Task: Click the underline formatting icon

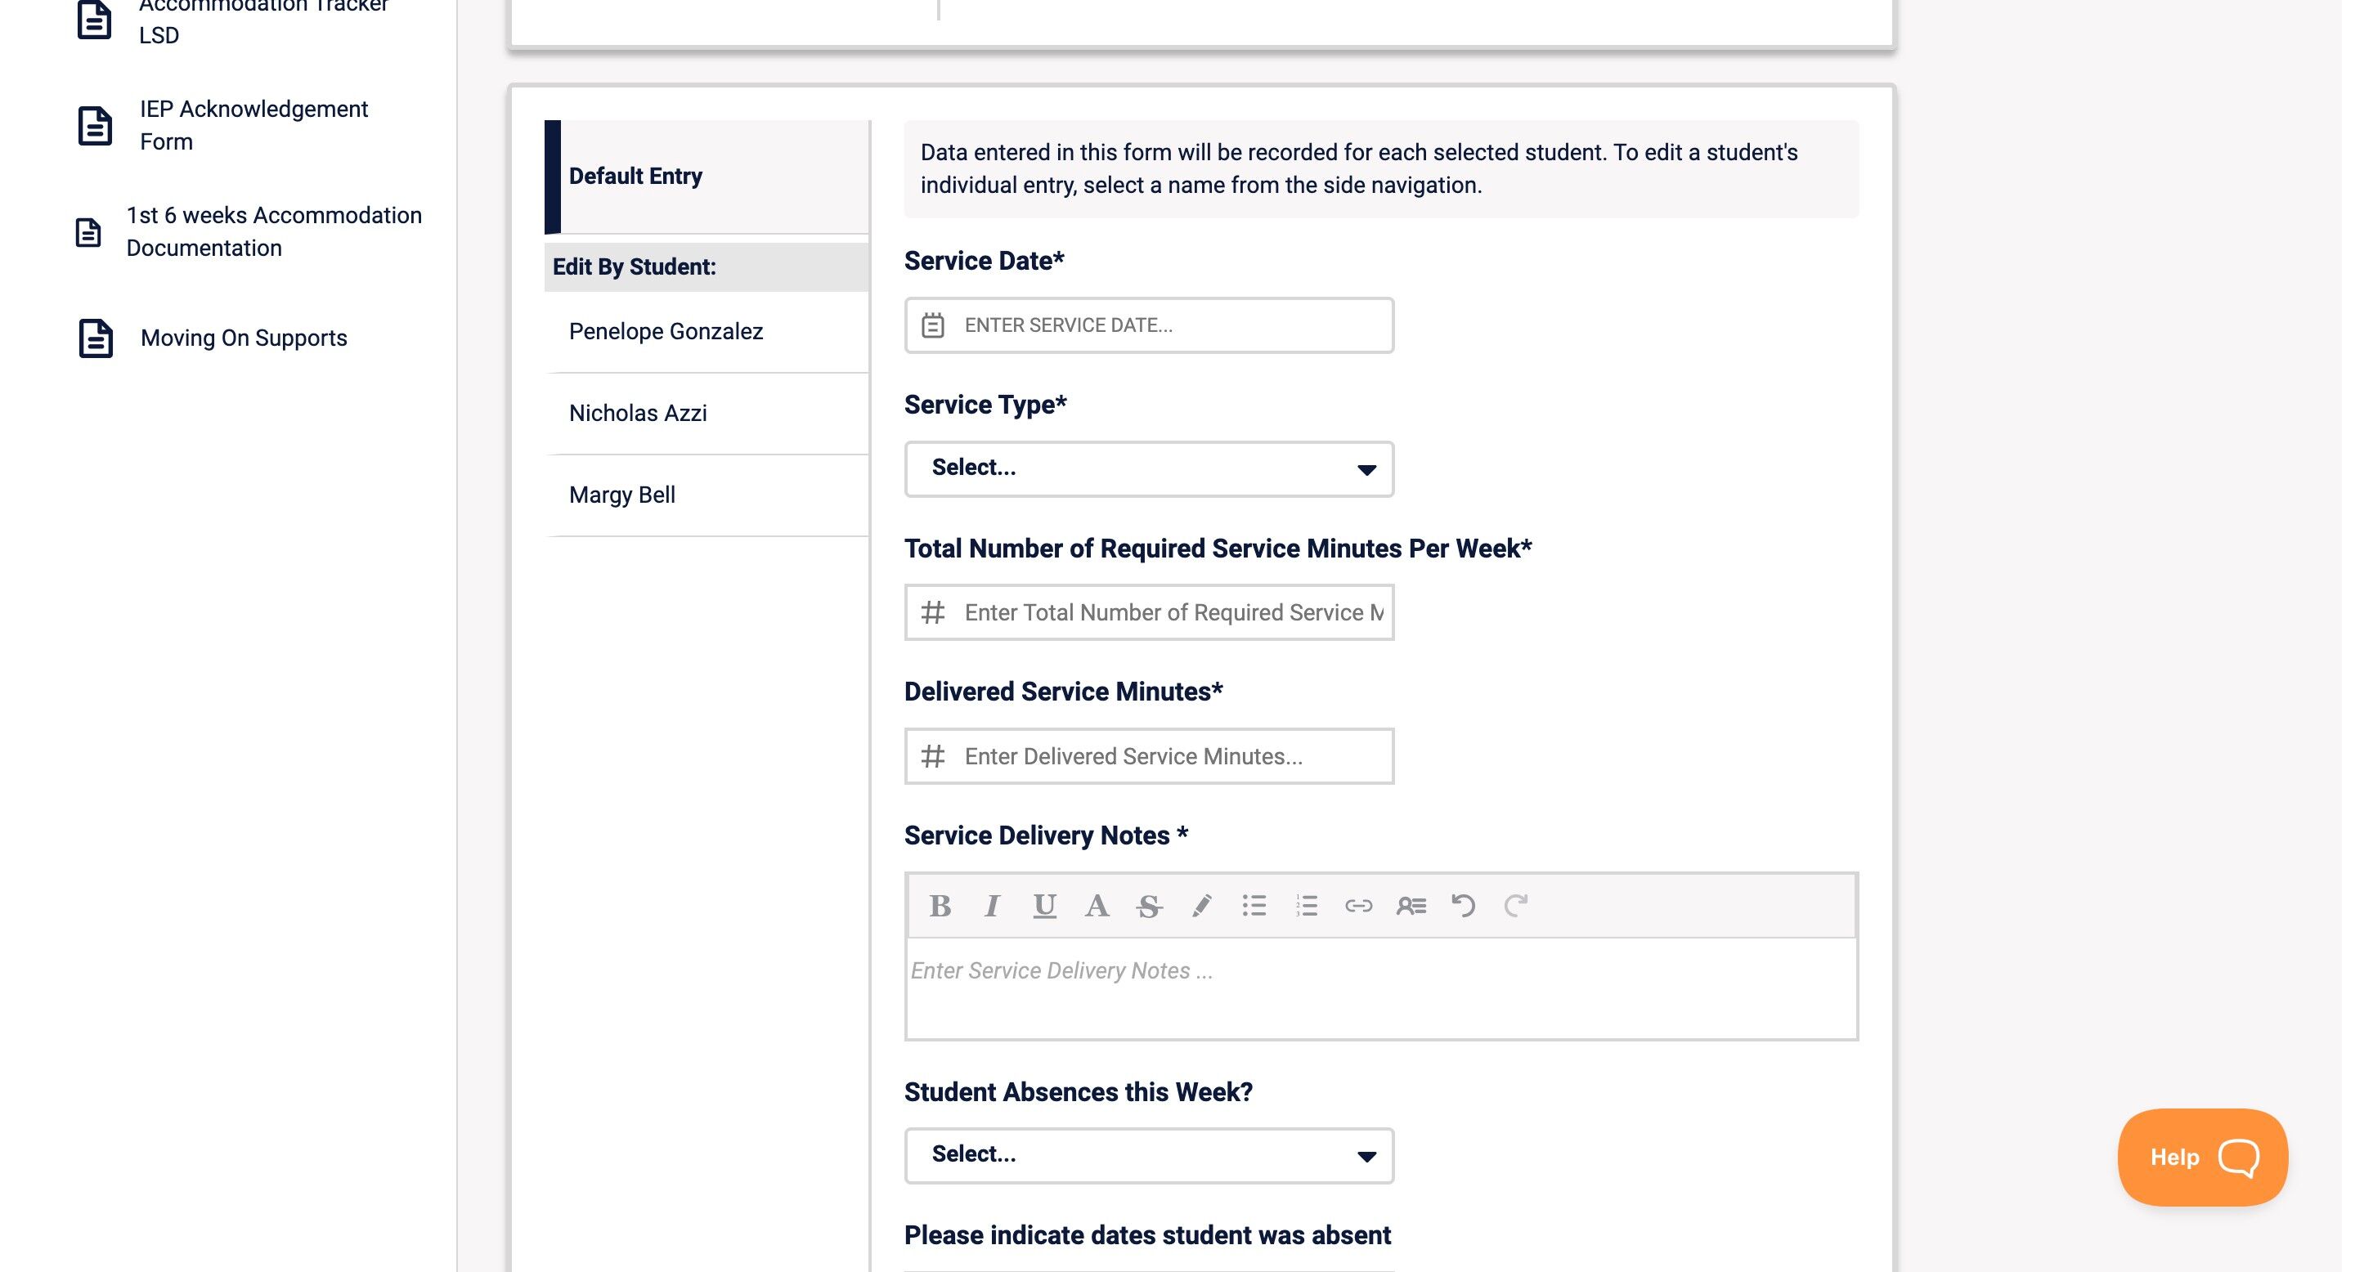Action: click(x=1044, y=906)
